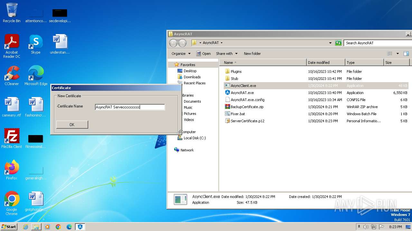412x231 pixels.
Task: Click New folder button
Action: tap(252, 54)
